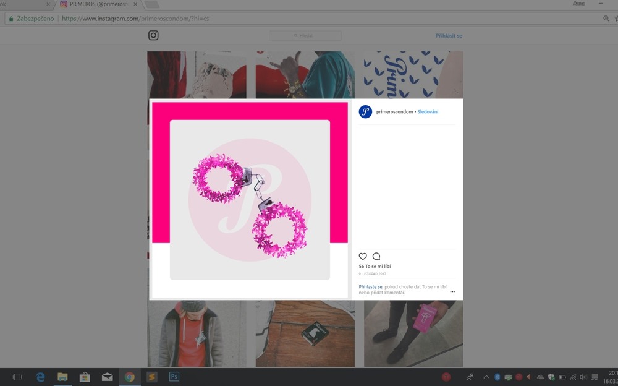618x386 pixels.
Task: Open the three-dot post options menu
Action: coord(452,291)
